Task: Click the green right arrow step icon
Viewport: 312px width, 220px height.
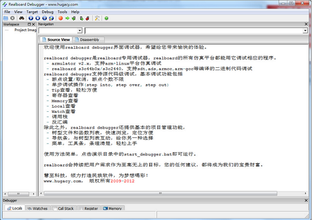Action: [67, 18]
